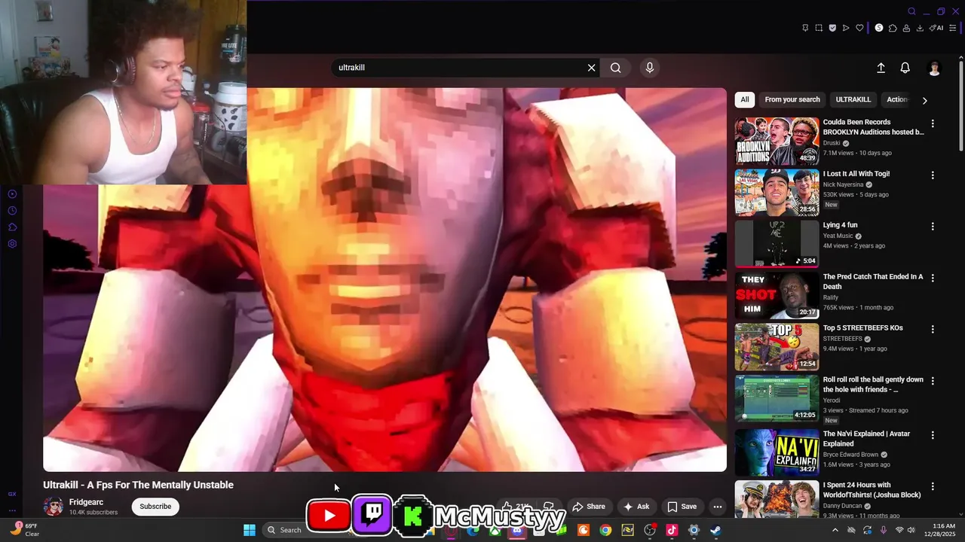Clear the ultrakill search text with the X
This screenshot has height=542, width=965.
coord(592,68)
